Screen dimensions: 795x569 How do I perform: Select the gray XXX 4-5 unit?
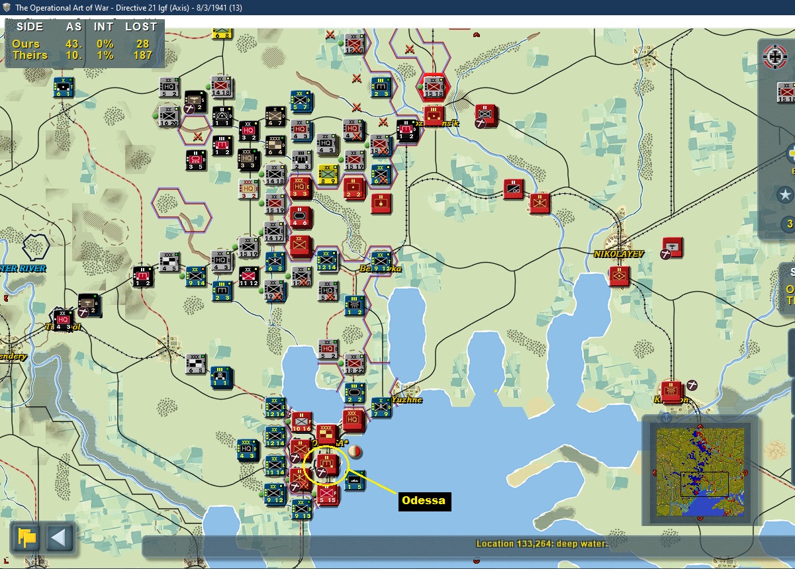coord(169,262)
